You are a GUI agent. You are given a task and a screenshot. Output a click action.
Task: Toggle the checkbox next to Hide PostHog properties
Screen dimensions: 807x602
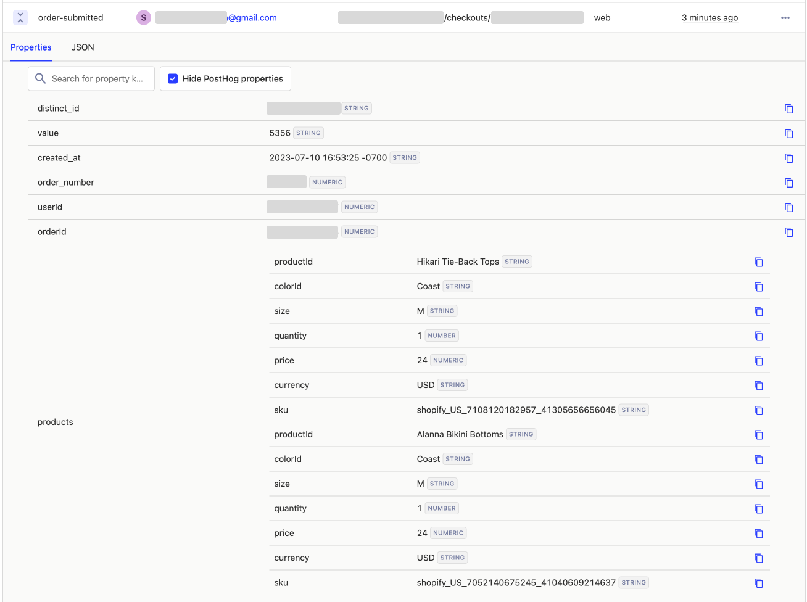coord(172,78)
